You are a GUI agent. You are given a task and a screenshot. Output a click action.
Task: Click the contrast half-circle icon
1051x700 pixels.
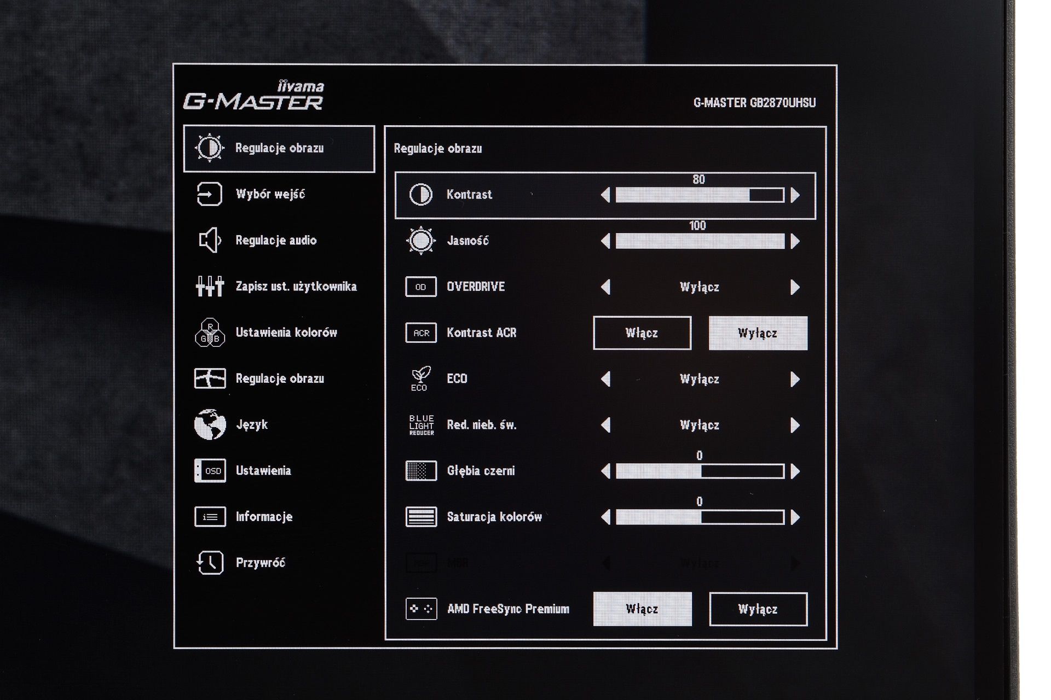click(x=420, y=195)
